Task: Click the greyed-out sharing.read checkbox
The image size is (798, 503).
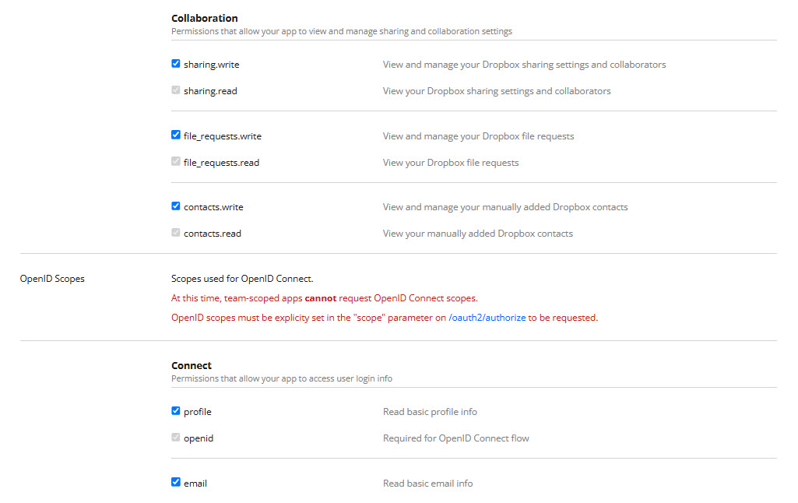Action: [176, 90]
